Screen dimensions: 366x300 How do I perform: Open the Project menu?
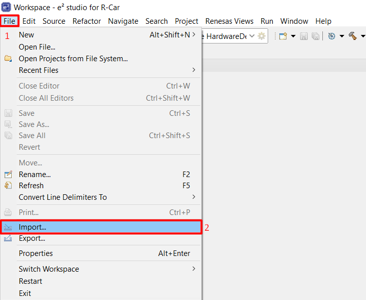[187, 21]
